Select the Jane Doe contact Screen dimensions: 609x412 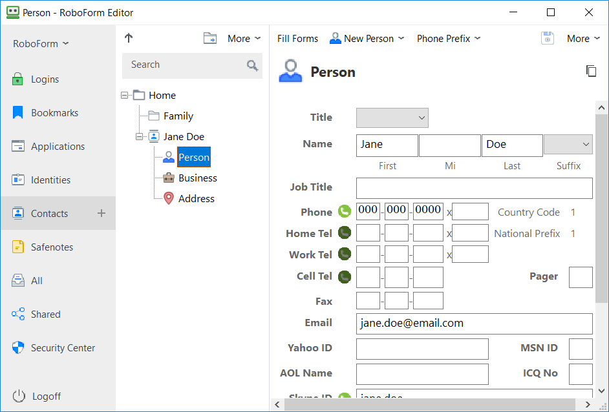click(x=176, y=136)
